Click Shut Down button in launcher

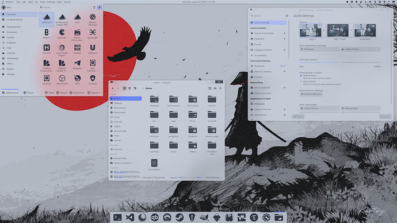tap(77, 93)
